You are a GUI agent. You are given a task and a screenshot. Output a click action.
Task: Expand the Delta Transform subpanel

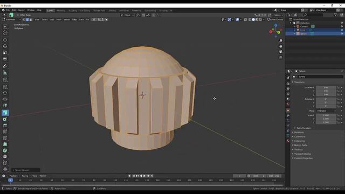pos(303,128)
